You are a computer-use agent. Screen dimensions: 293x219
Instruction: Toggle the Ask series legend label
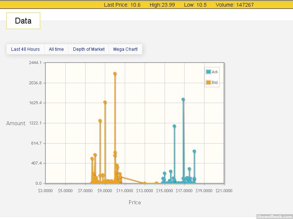(215, 72)
